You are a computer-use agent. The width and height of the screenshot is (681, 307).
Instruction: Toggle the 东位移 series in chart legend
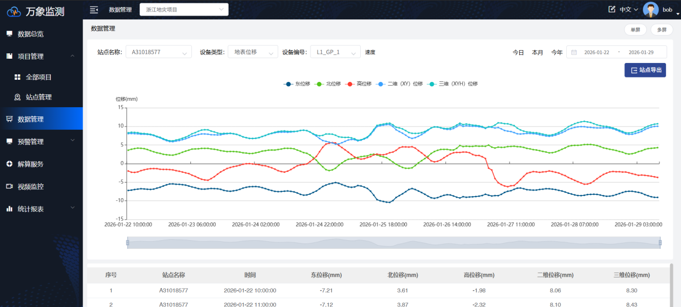[x=297, y=84]
